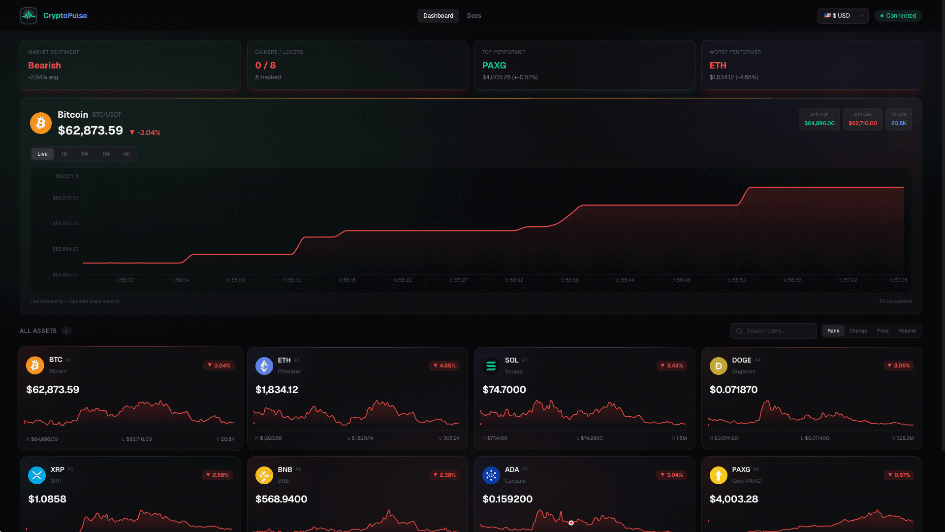Click the Worst Performer ETH card
This screenshot has width=945, height=532.
(812, 65)
